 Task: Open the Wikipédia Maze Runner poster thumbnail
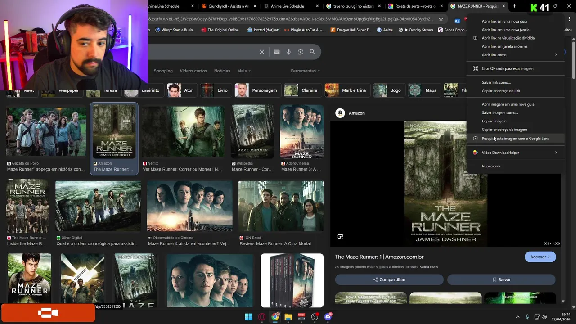[x=252, y=132]
